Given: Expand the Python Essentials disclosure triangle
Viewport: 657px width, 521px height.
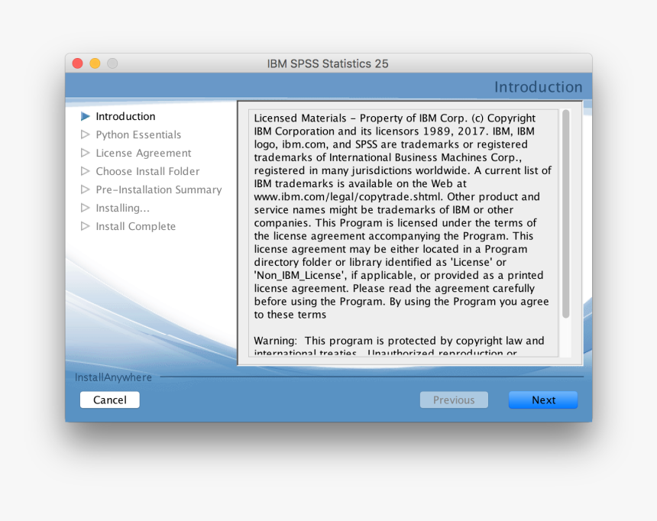Looking at the screenshot, I should coord(86,134).
